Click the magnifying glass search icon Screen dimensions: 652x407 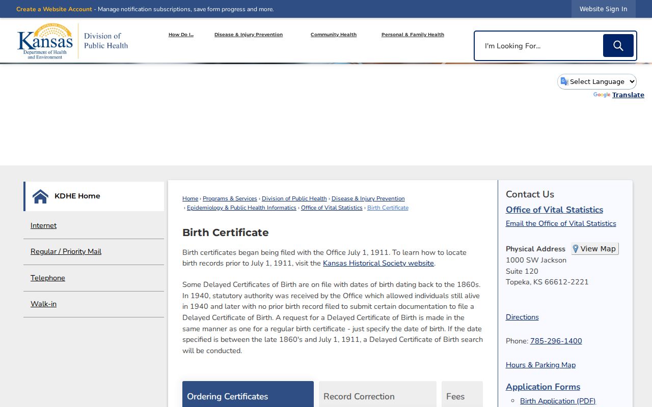tap(618, 46)
